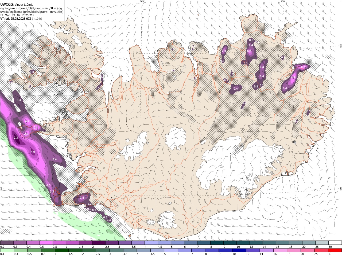Pick the light grey 25–30 snow legend swatch

[322, 243]
